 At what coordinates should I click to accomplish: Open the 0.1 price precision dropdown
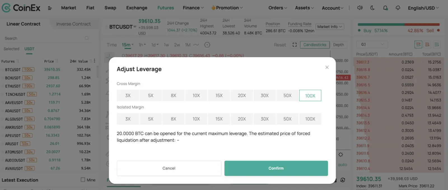tap(372, 44)
